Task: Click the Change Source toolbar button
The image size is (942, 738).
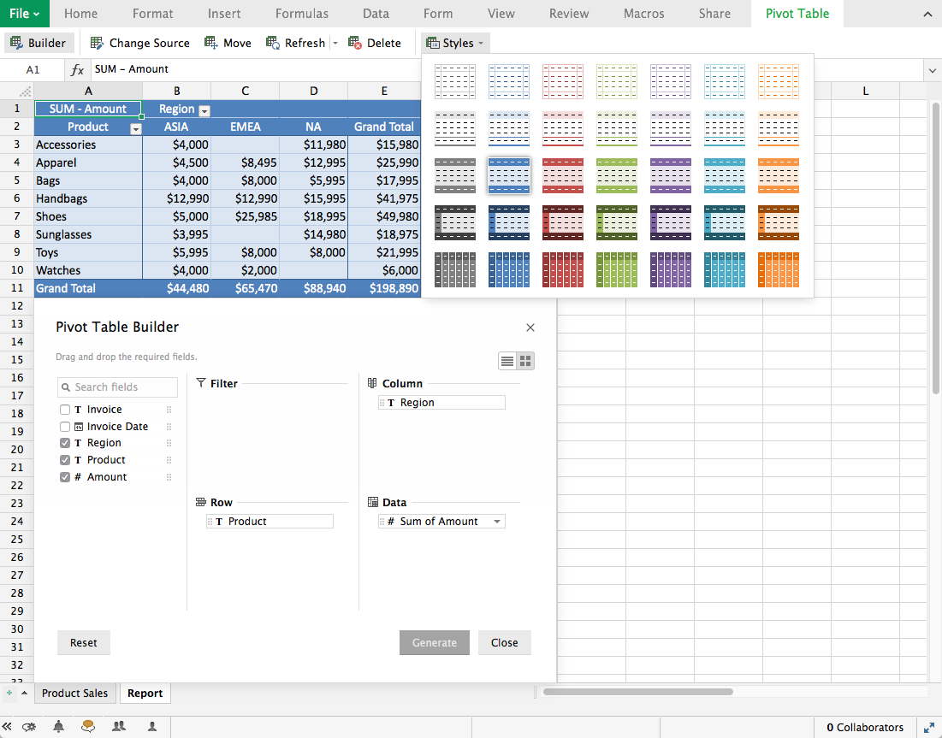Action: (x=139, y=43)
